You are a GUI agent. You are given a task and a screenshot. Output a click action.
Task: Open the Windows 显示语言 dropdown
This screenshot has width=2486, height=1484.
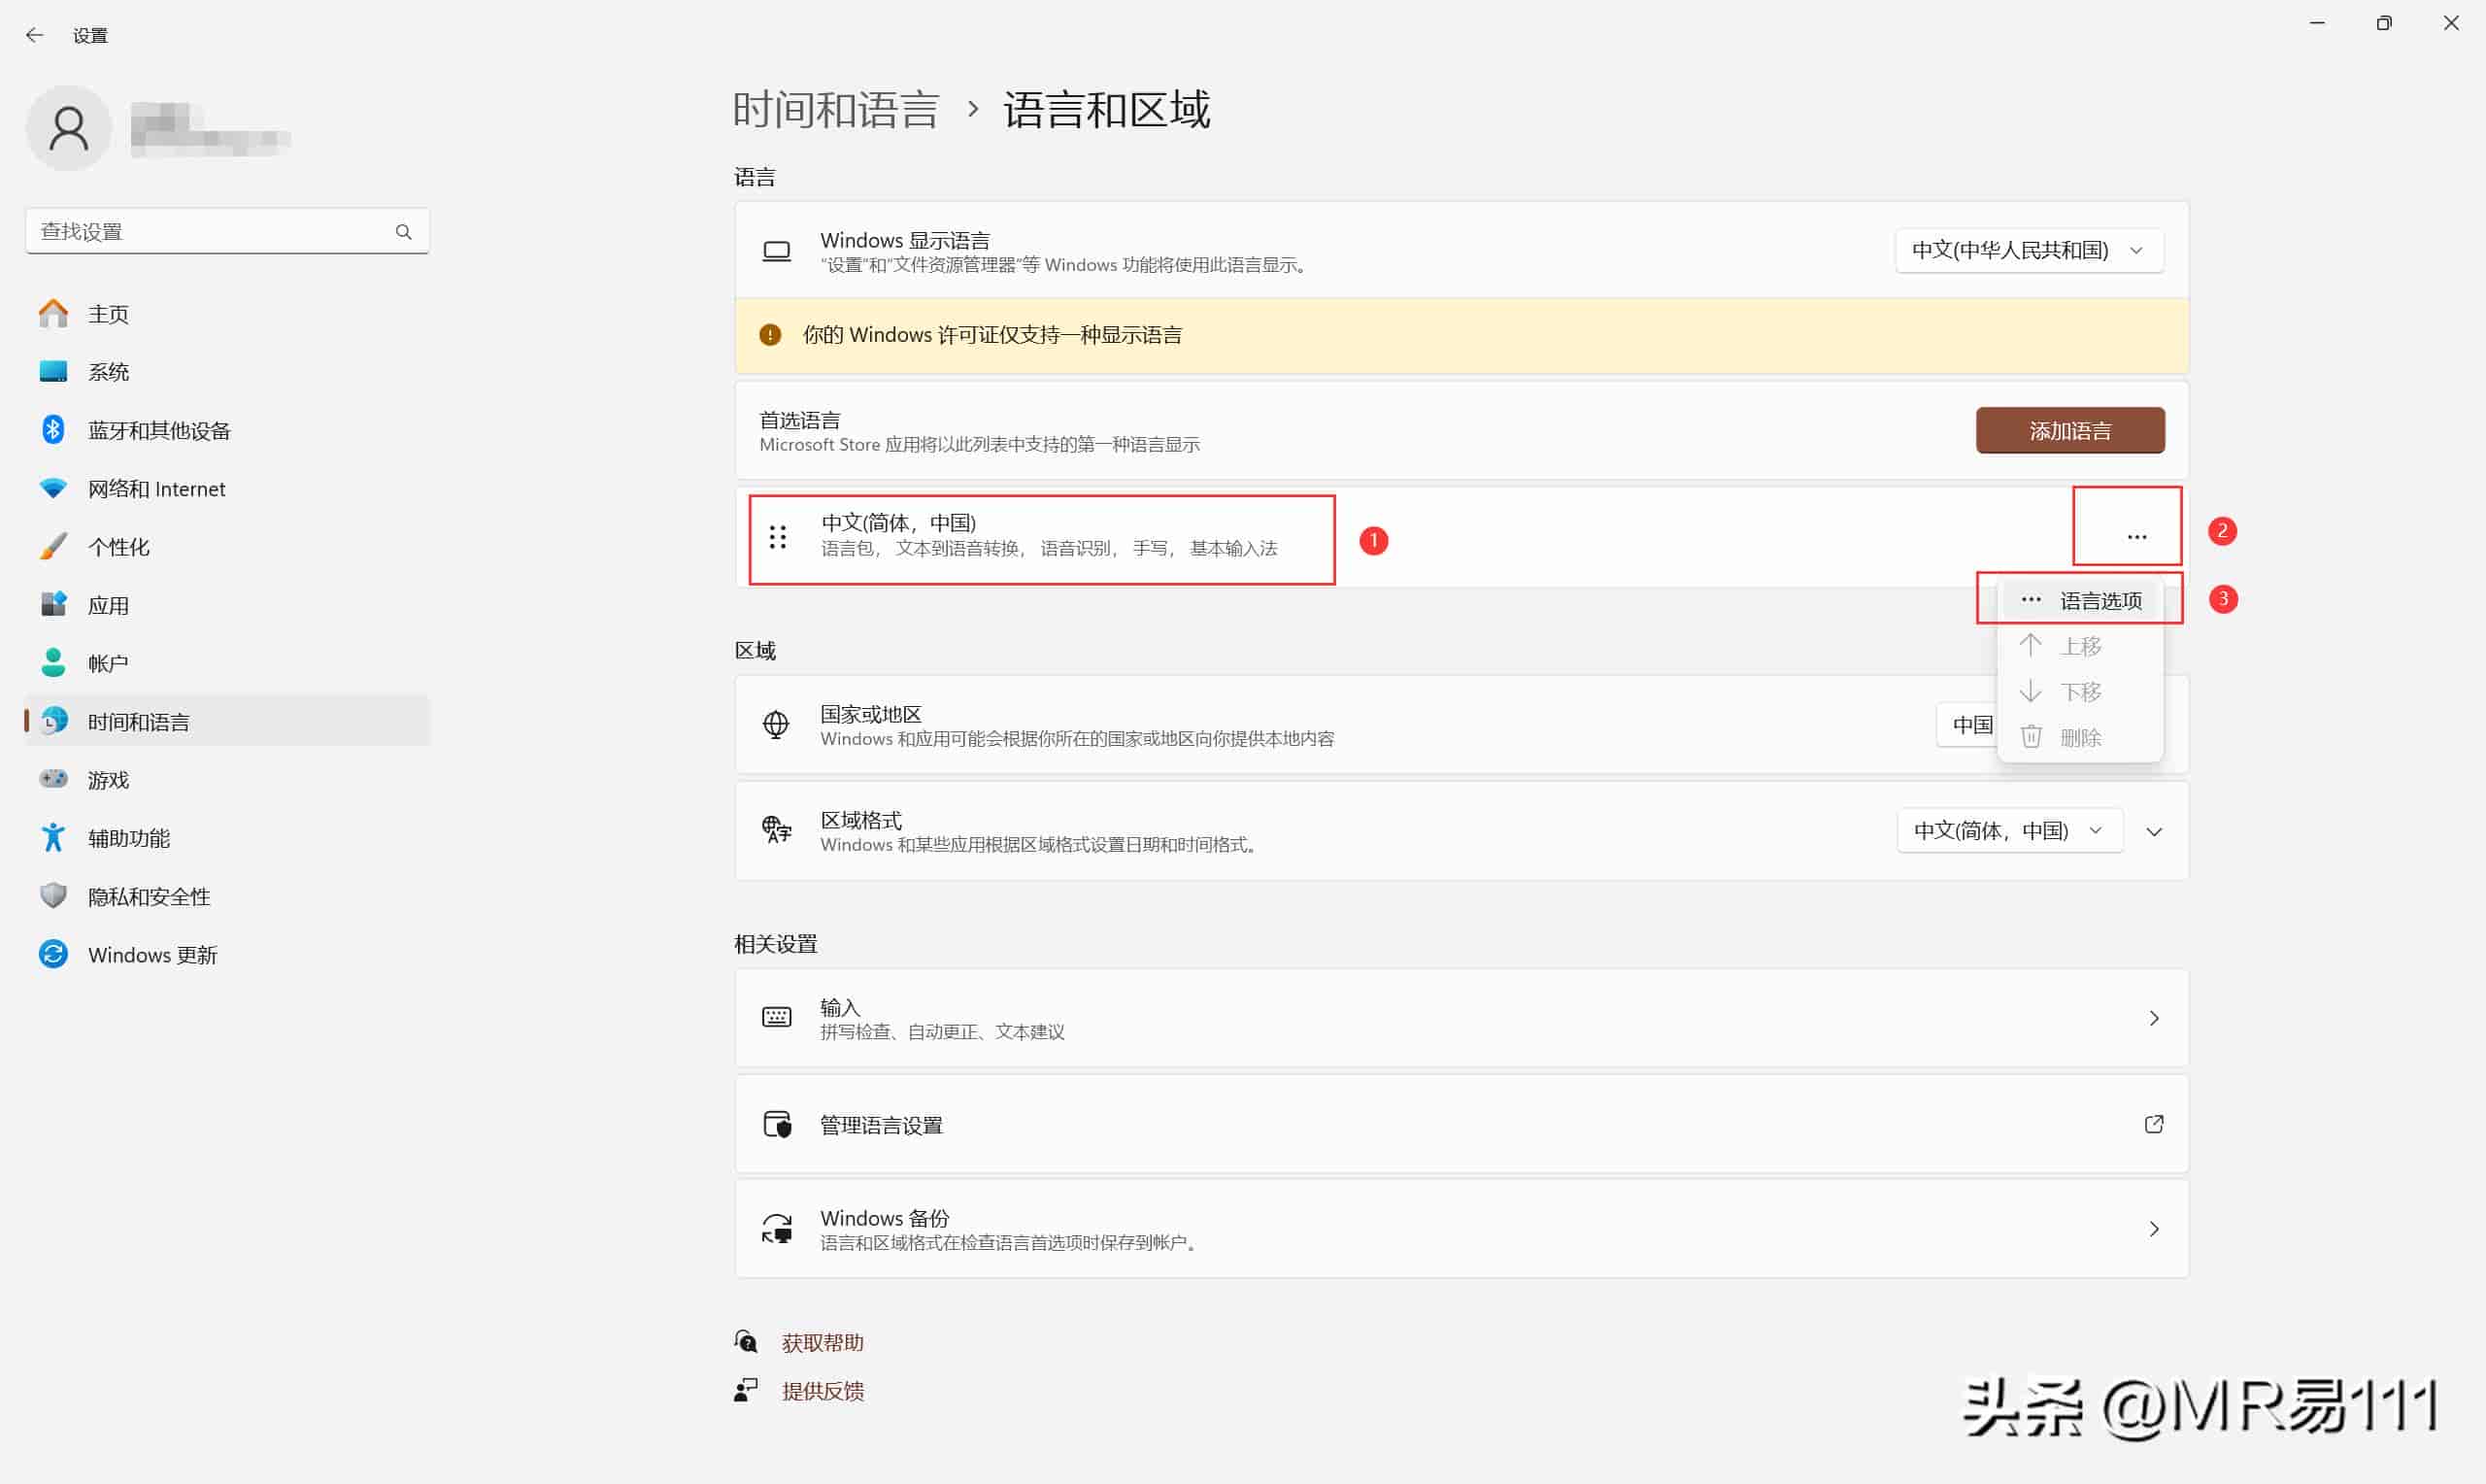tap(2029, 250)
